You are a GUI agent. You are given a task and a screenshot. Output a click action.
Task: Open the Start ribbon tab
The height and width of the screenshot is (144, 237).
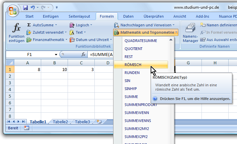(29, 16)
